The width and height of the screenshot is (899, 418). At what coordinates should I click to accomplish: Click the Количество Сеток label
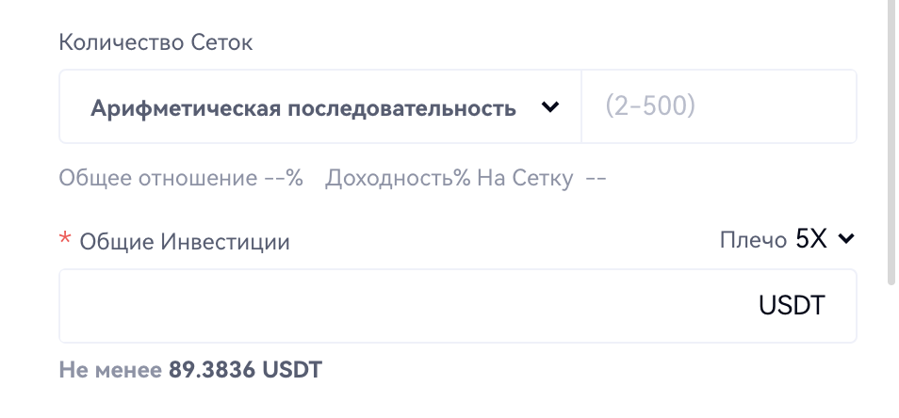(x=155, y=42)
